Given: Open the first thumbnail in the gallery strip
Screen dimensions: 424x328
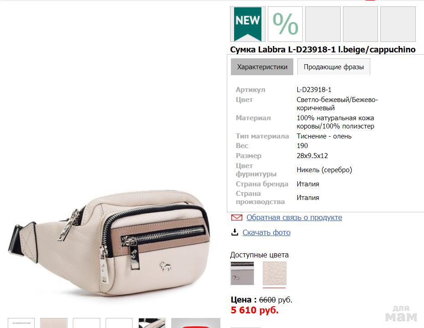Looking at the screenshot, I should click(21, 323).
